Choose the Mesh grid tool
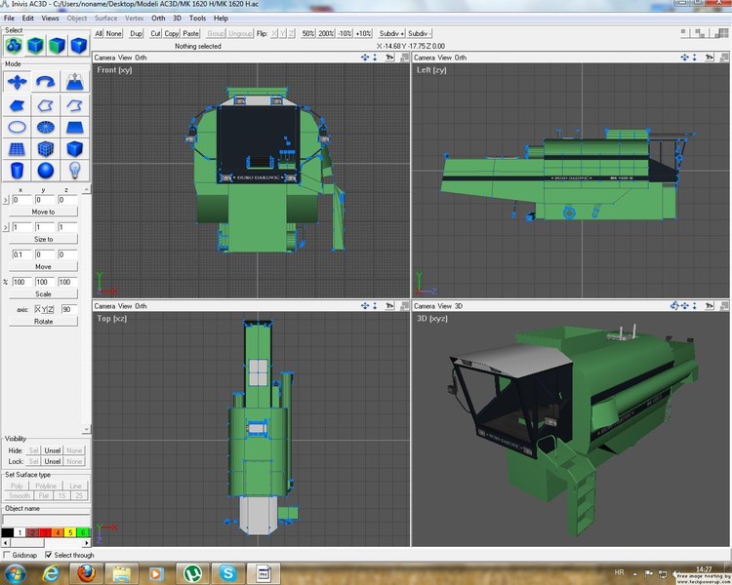This screenshot has width=732, height=585. (x=17, y=149)
